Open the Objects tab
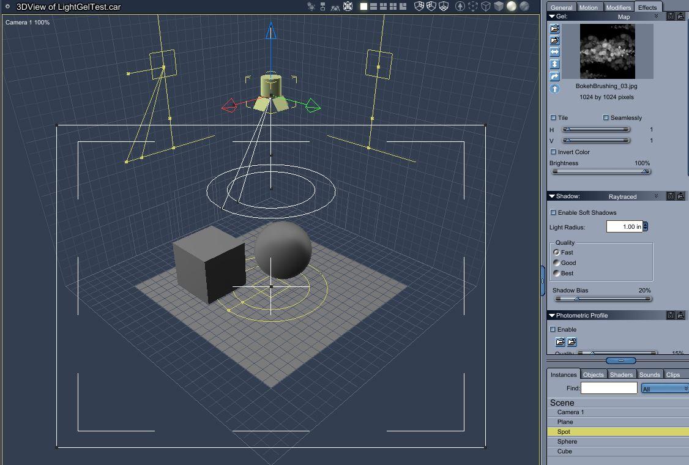 593,374
